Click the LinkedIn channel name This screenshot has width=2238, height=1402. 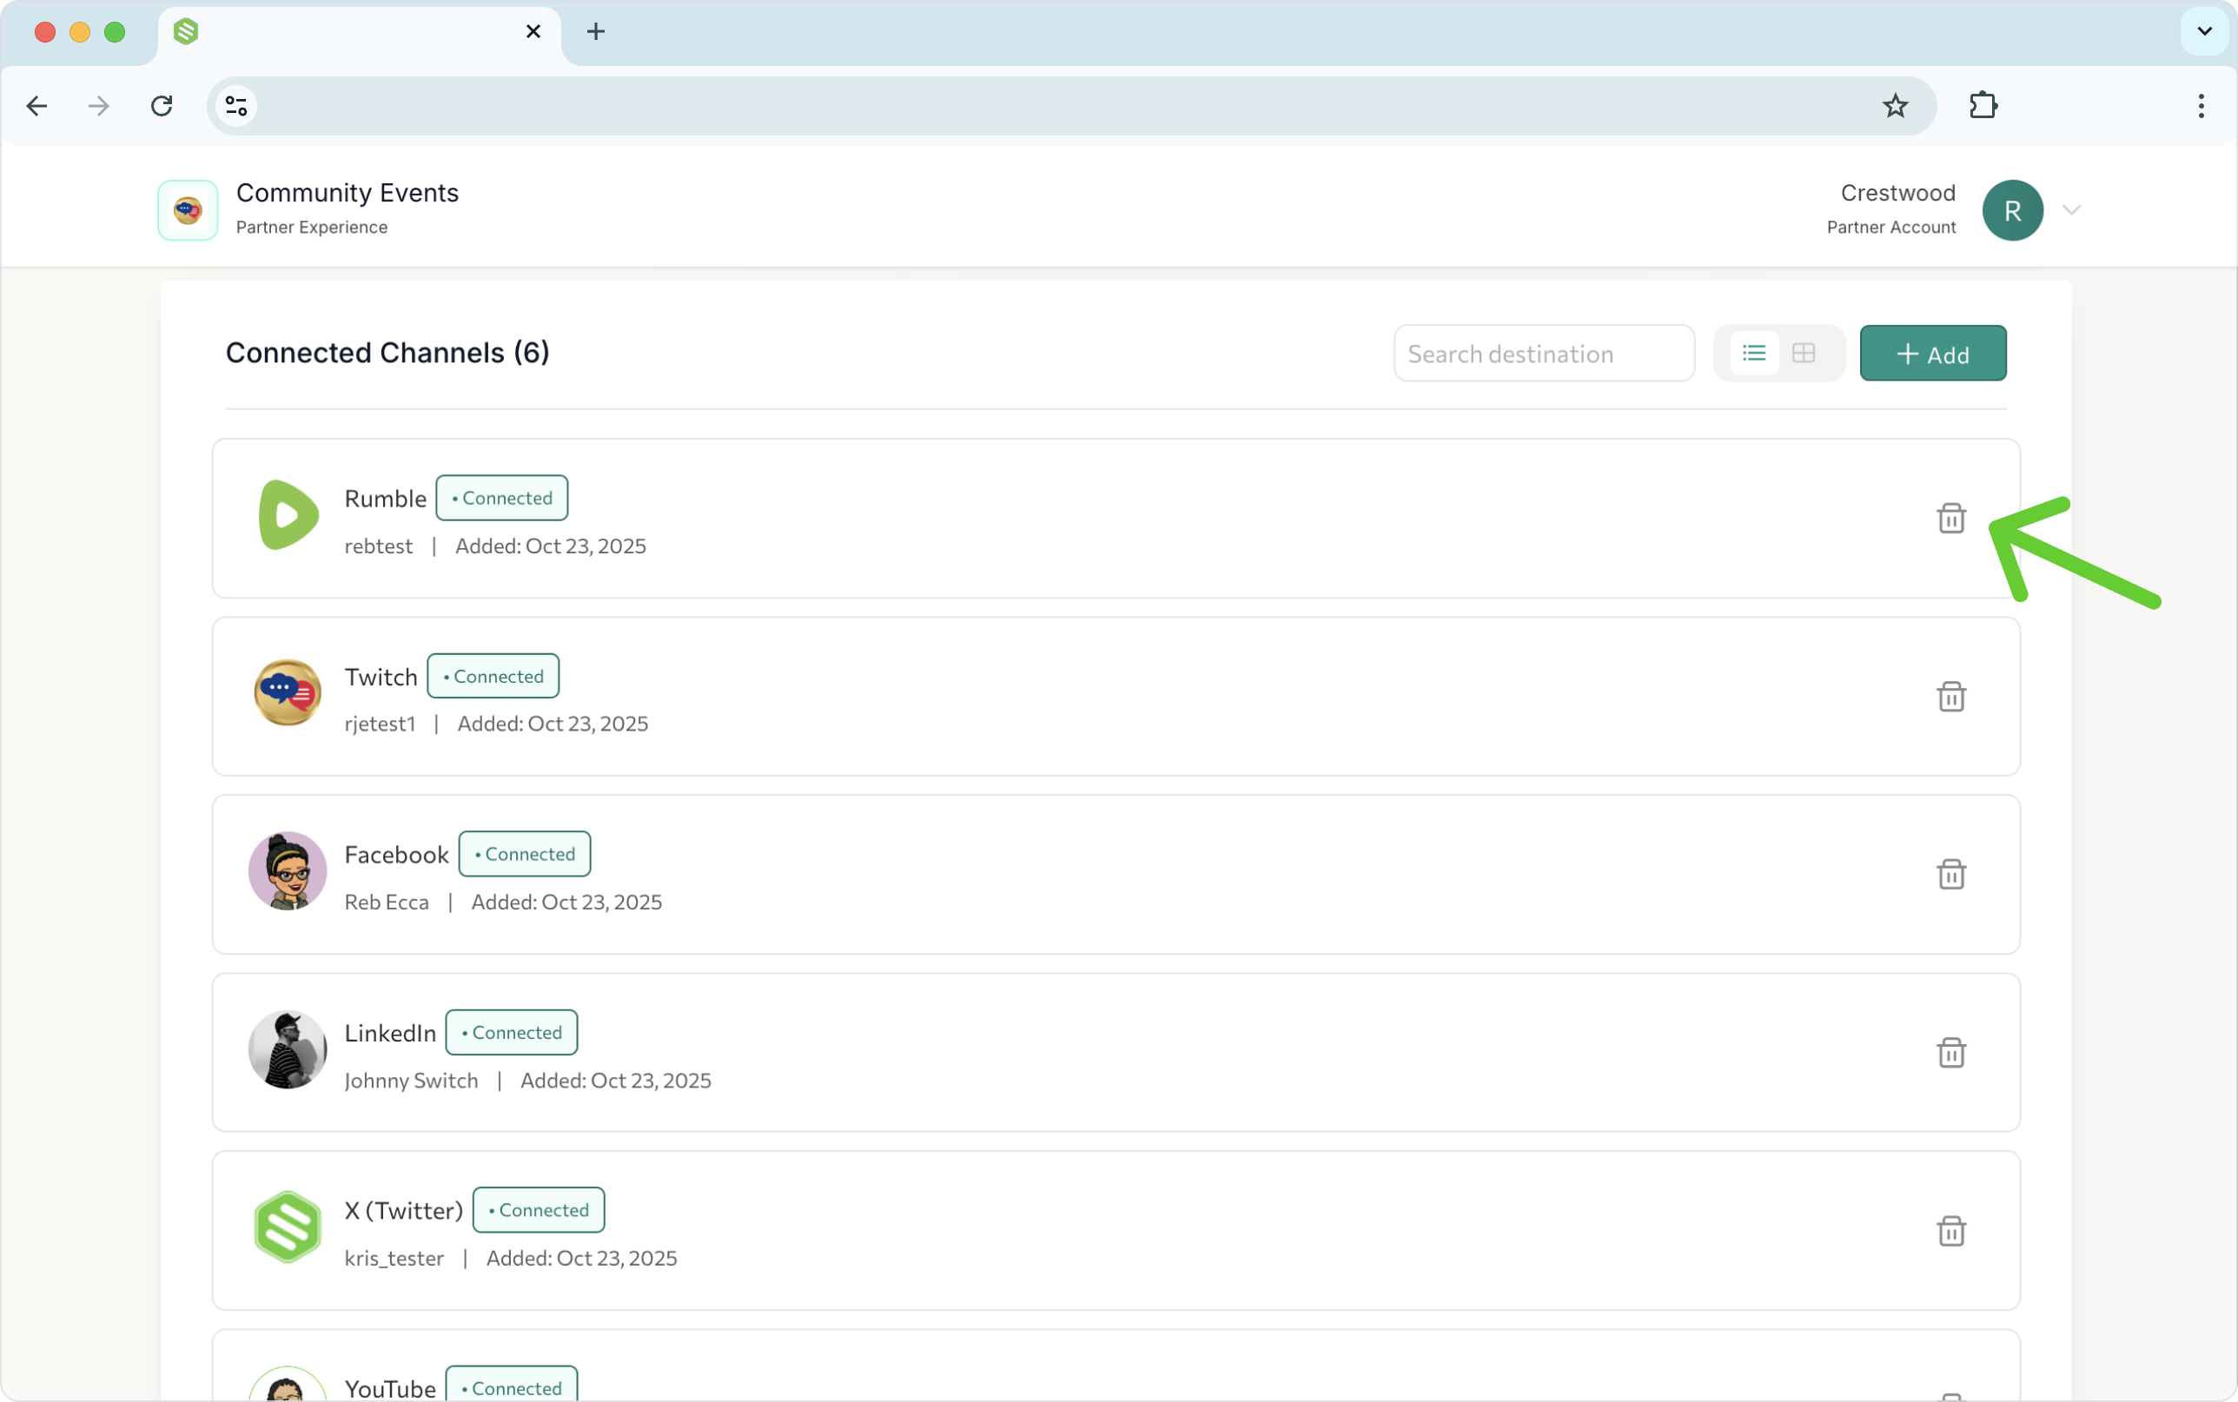click(x=390, y=1033)
